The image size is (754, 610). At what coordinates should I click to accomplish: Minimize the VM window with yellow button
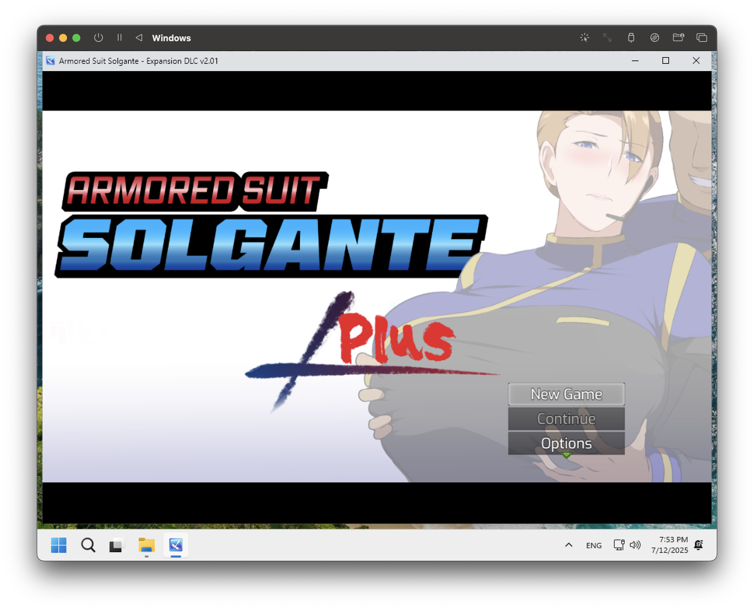coord(63,38)
